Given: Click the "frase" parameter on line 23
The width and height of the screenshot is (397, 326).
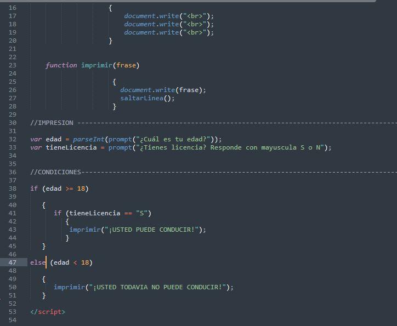Looking at the screenshot, I should point(126,65).
